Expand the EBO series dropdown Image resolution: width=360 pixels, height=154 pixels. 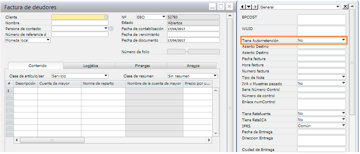(x=163, y=17)
